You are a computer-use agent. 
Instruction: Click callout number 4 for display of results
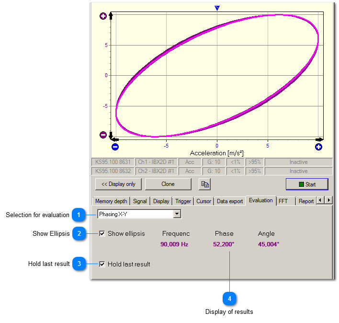230,299
